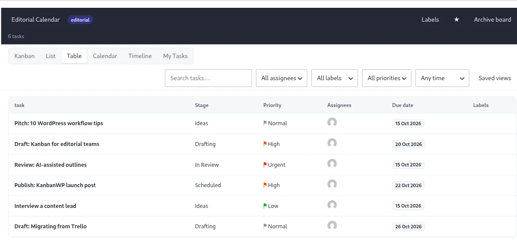Image resolution: width=517 pixels, height=240 pixels.
Task: Click the Editorial Calendar board title
Action: pyautogui.click(x=36, y=19)
